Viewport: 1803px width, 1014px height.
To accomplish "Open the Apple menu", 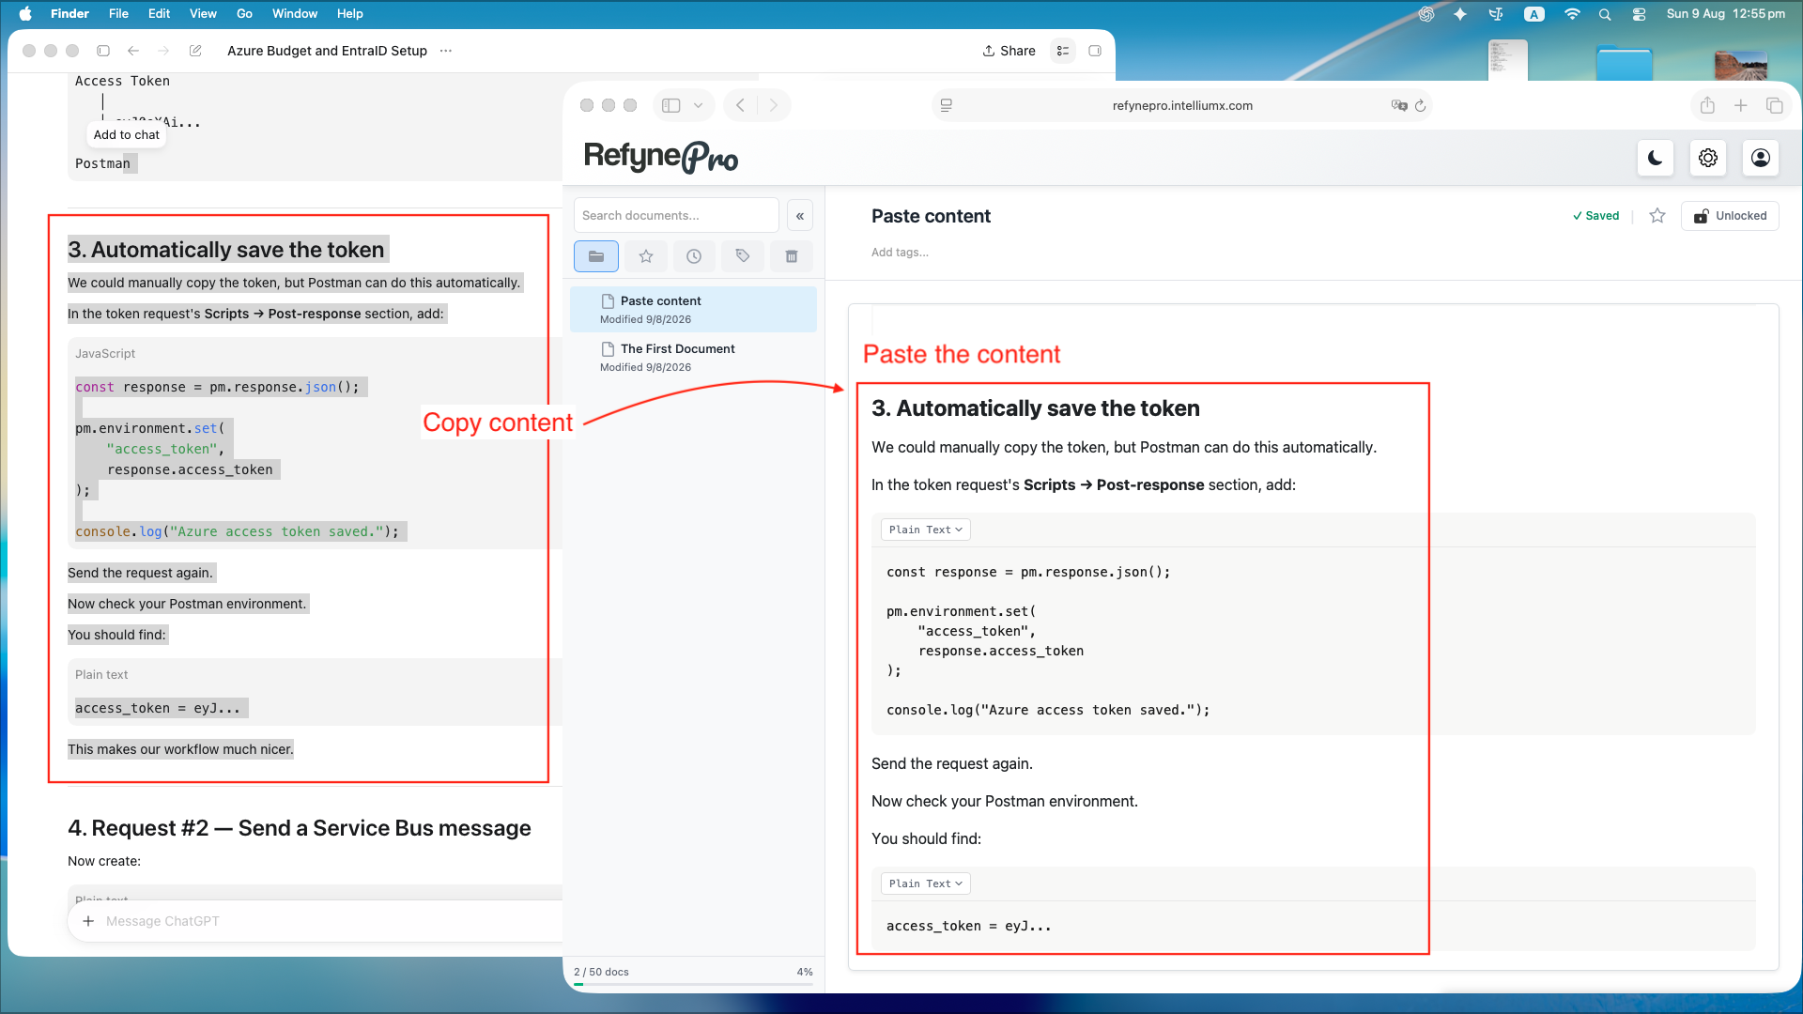I will pyautogui.click(x=25, y=13).
